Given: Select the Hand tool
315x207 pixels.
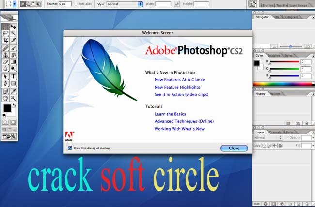Looking at the screenshot, I should coord(6,98).
